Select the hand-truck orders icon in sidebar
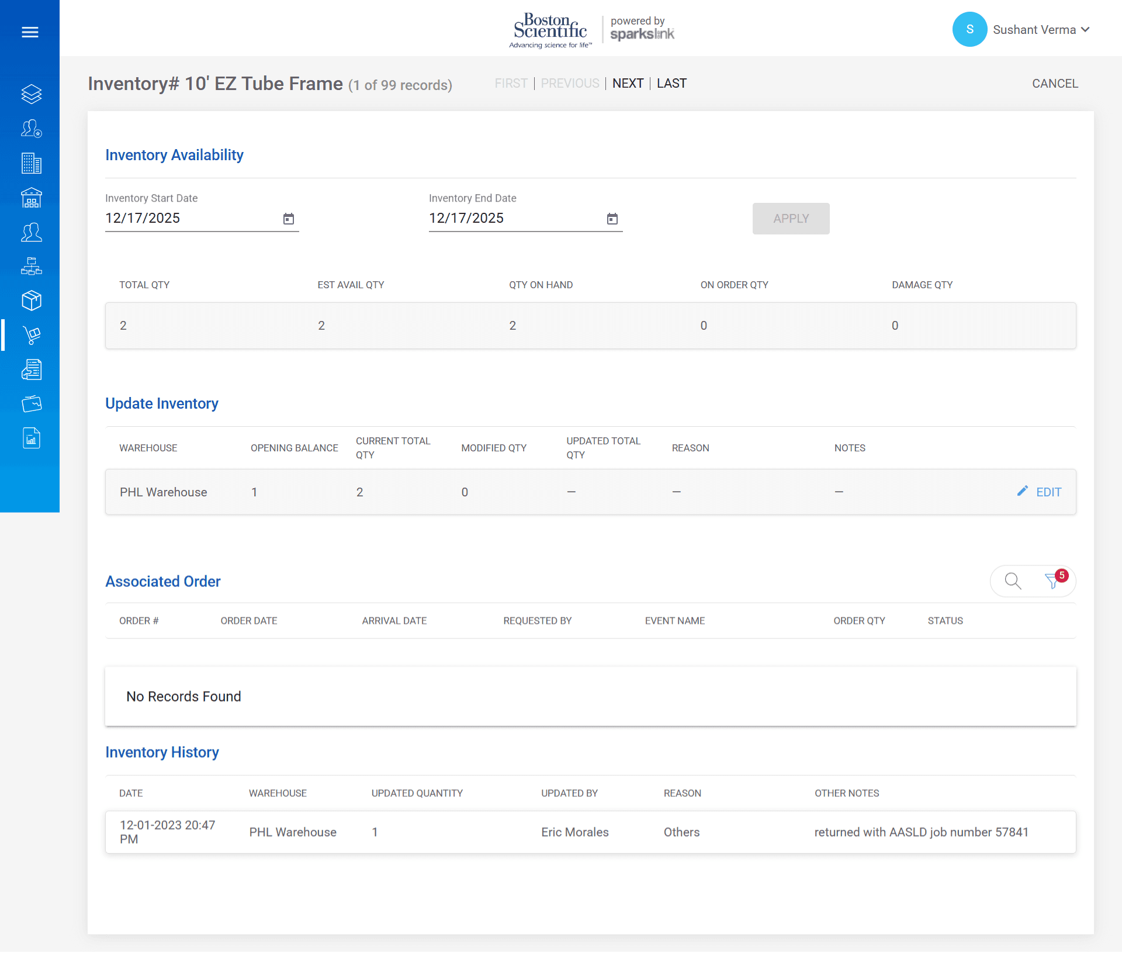 [31, 335]
